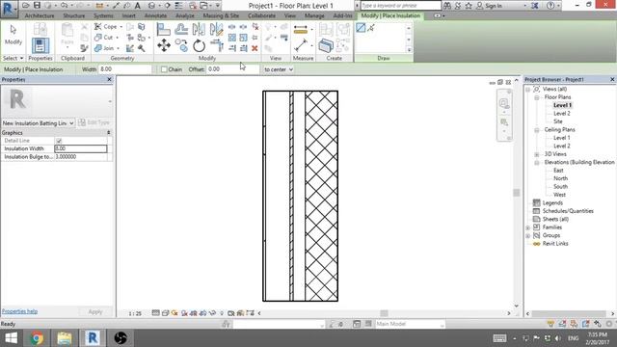Click the 1 : 25 view scale button
The height and width of the screenshot is (347, 617).
(135, 313)
